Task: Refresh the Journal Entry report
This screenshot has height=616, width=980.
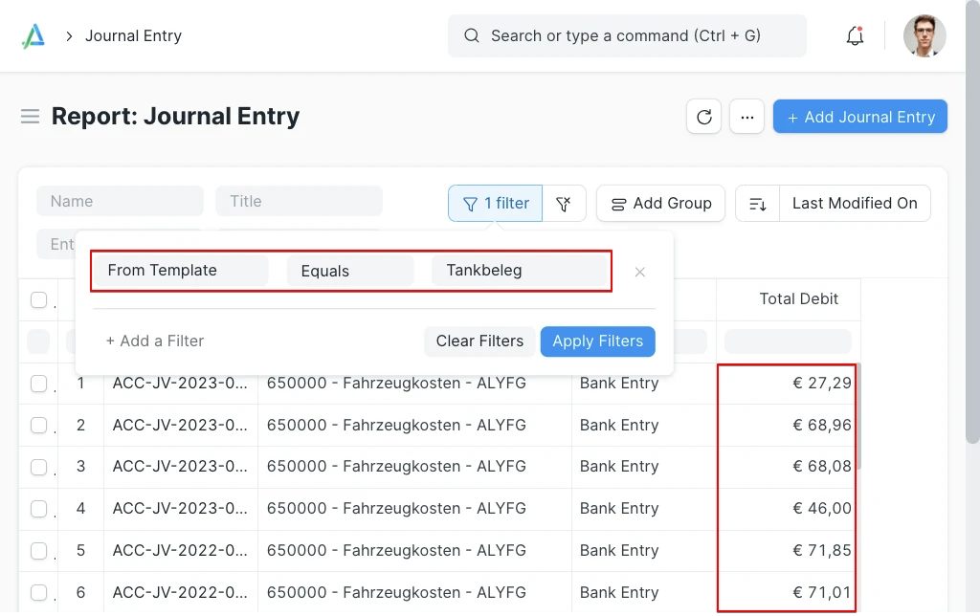Action: 703,117
